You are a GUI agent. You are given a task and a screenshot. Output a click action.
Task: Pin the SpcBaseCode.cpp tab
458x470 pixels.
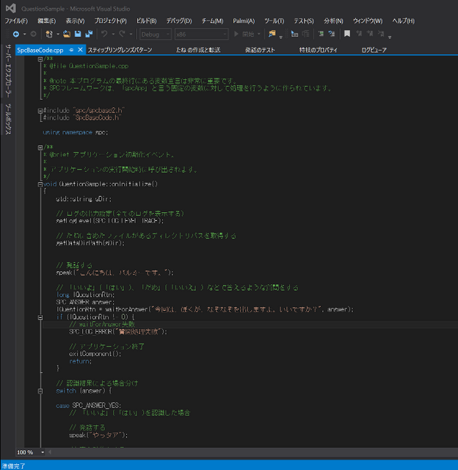[72, 50]
